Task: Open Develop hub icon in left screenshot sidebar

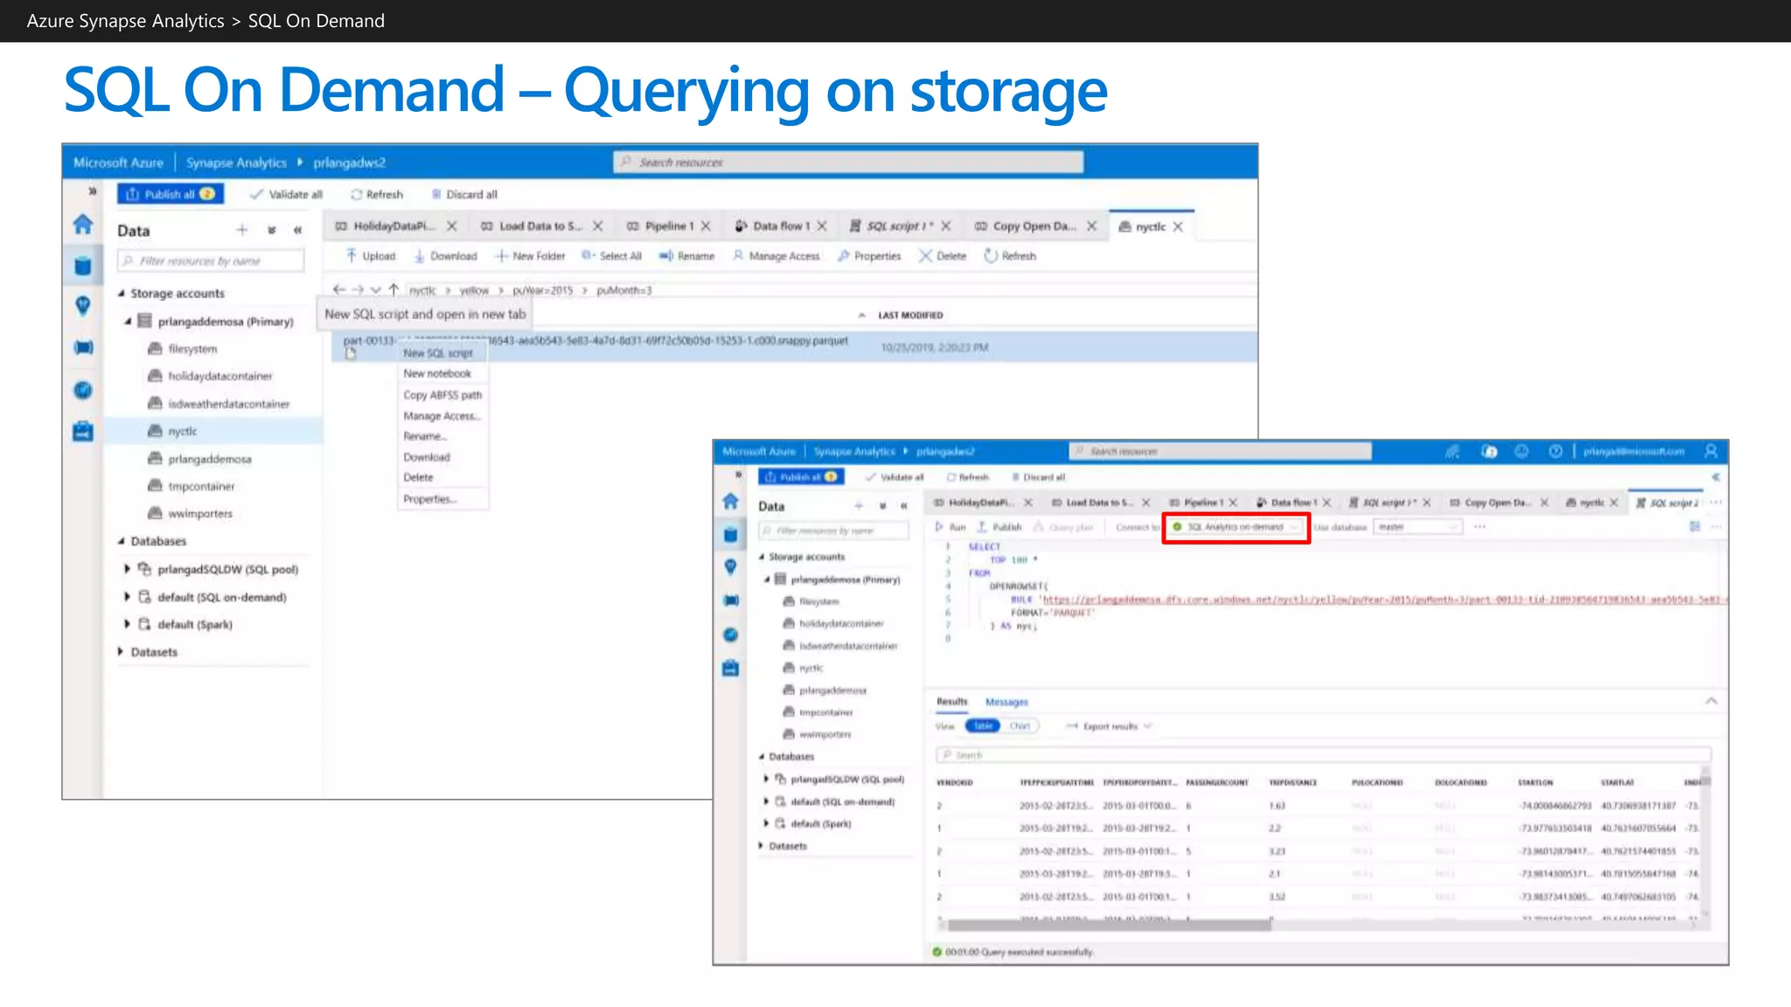Action: tap(83, 306)
